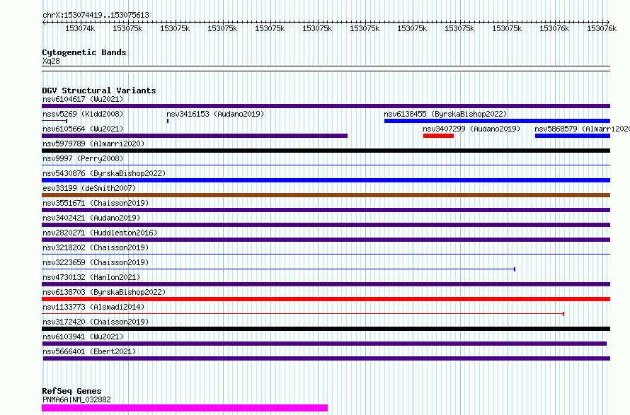Click the 153074k ruler label
The width and height of the screenshot is (630, 415).
click(80, 28)
